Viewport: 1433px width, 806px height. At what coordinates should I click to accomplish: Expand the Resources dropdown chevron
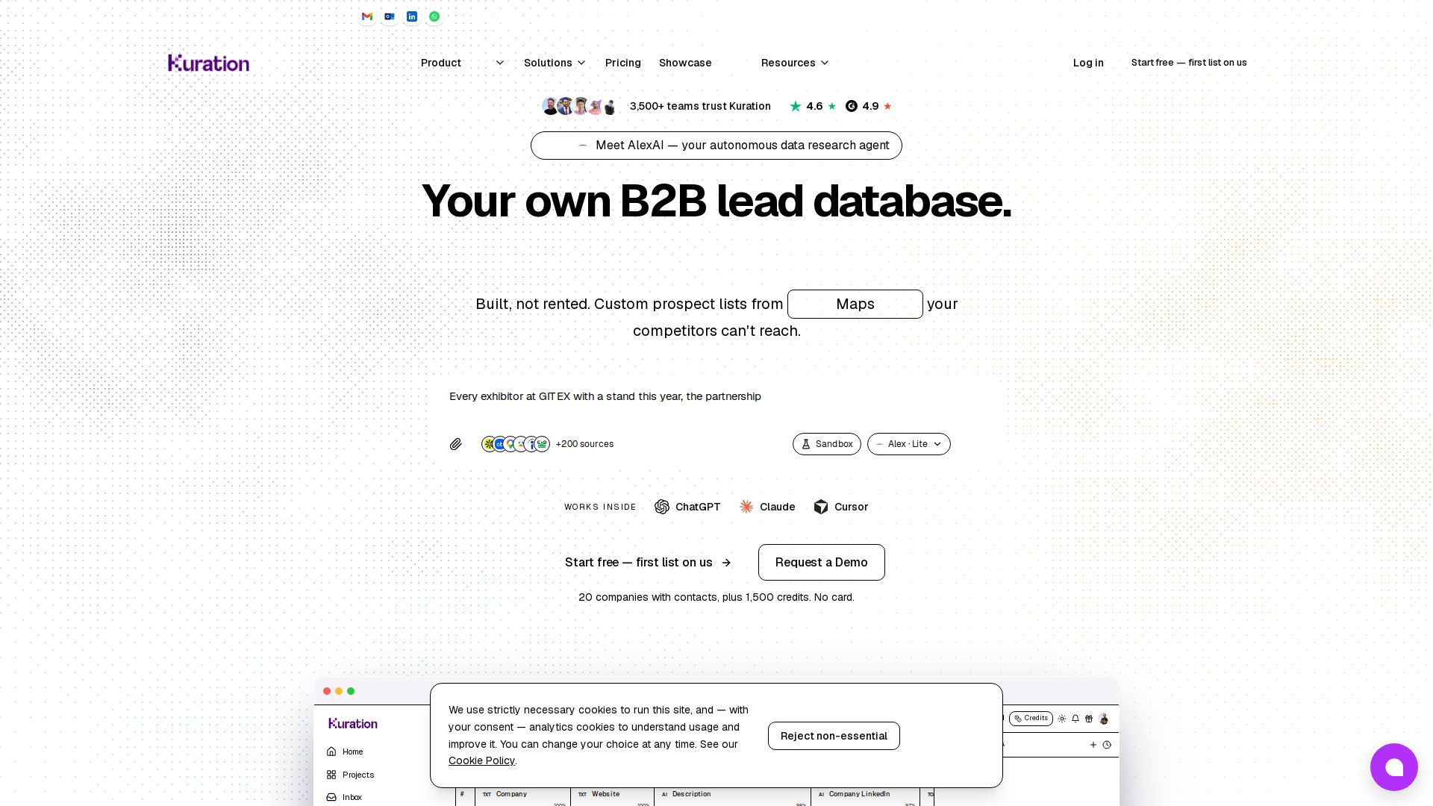tap(825, 63)
